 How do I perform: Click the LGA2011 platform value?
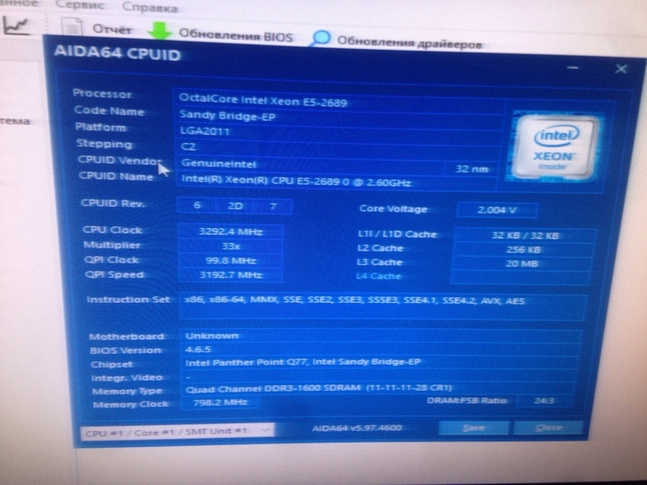pos(204,131)
